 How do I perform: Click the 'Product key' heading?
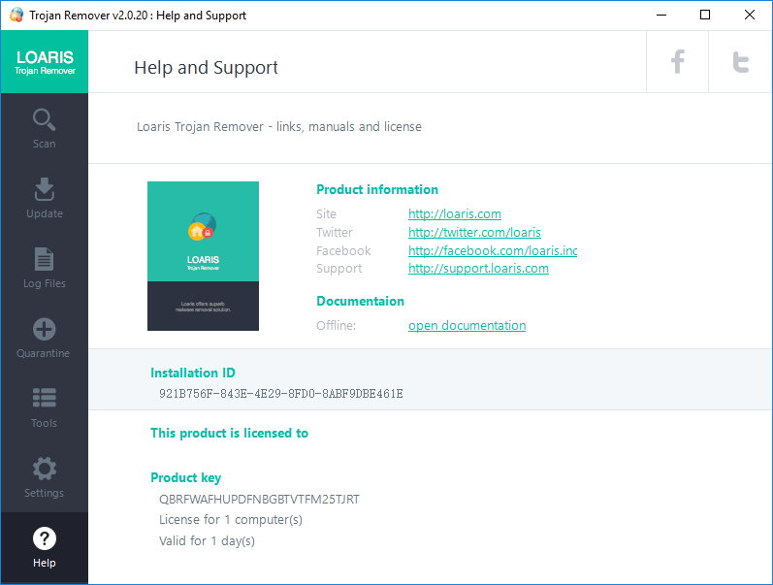pos(186,477)
